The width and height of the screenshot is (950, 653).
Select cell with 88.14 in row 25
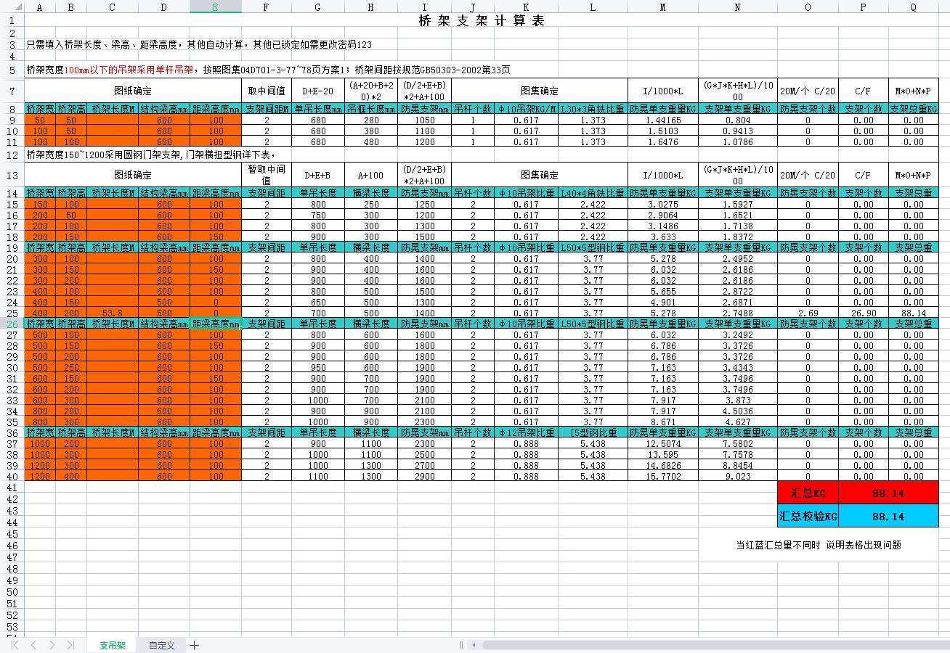click(x=913, y=313)
